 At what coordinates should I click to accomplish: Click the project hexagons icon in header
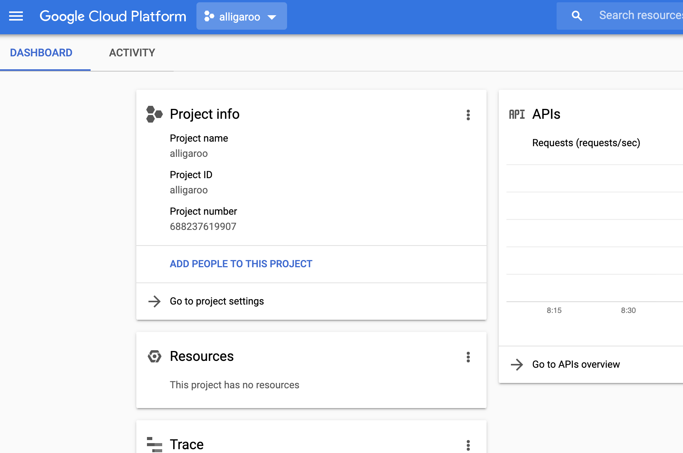click(x=209, y=16)
